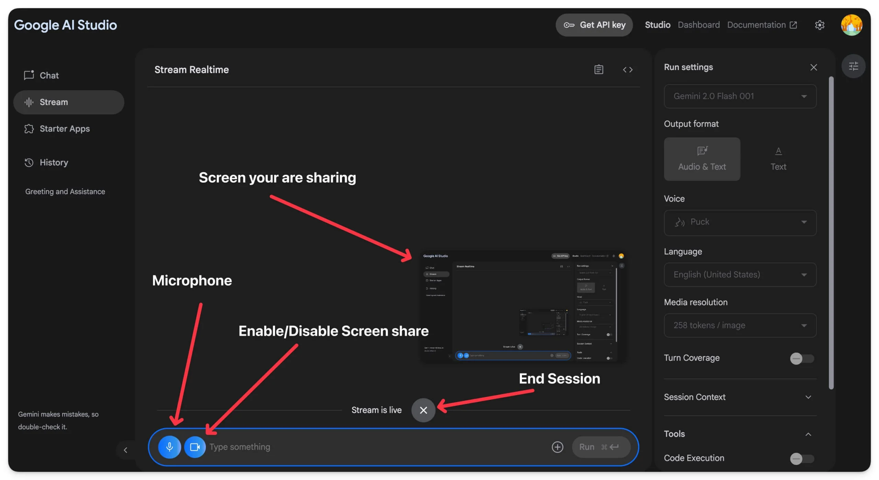Click the Text format letter icon
This screenshot has height=480, width=879.
(778, 151)
